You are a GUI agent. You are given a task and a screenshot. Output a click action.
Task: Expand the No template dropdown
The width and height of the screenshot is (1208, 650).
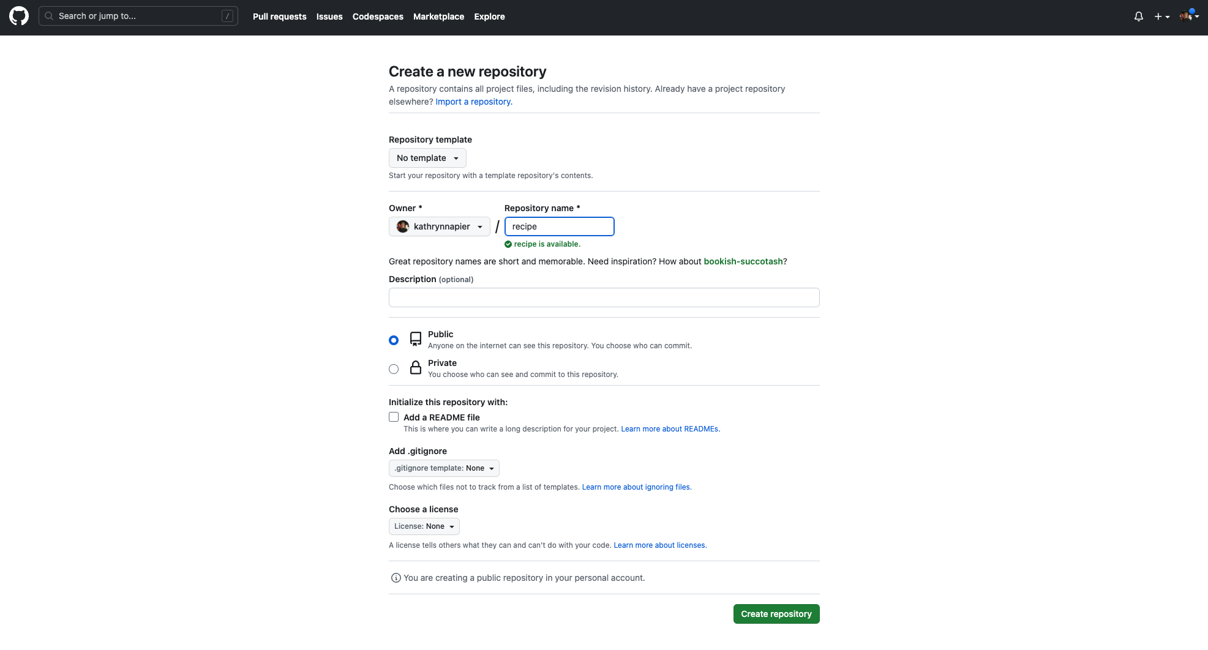click(x=427, y=158)
